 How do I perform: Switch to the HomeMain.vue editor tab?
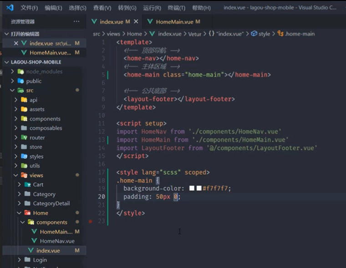click(x=174, y=22)
